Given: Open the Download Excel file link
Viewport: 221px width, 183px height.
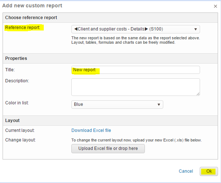Looking at the screenshot, I should (x=91, y=130).
